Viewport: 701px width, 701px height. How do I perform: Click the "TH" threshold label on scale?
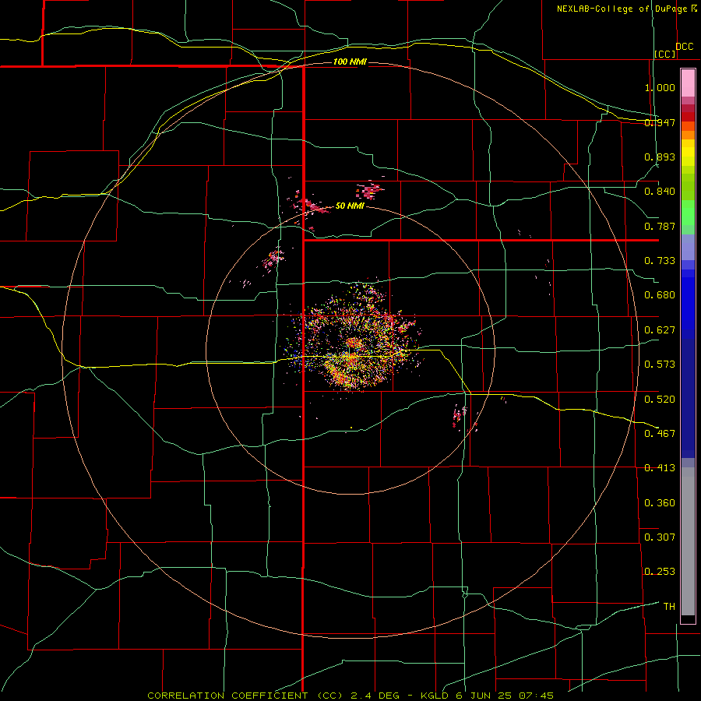(669, 607)
